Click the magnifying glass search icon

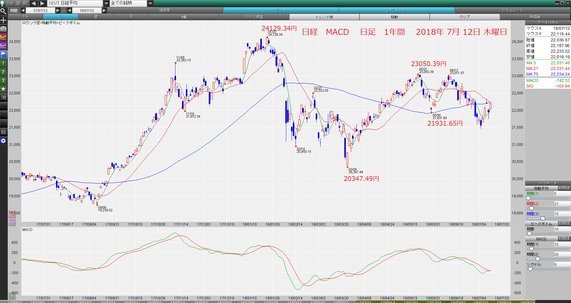[x=3, y=11]
